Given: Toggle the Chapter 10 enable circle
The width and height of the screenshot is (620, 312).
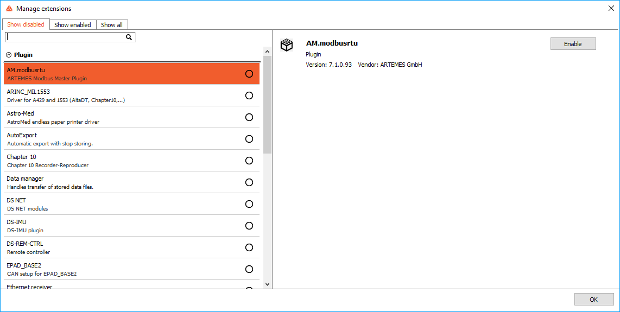Looking at the screenshot, I should [x=249, y=161].
